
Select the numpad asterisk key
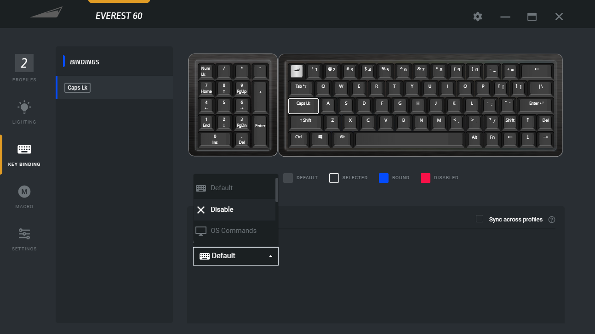(242, 71)
